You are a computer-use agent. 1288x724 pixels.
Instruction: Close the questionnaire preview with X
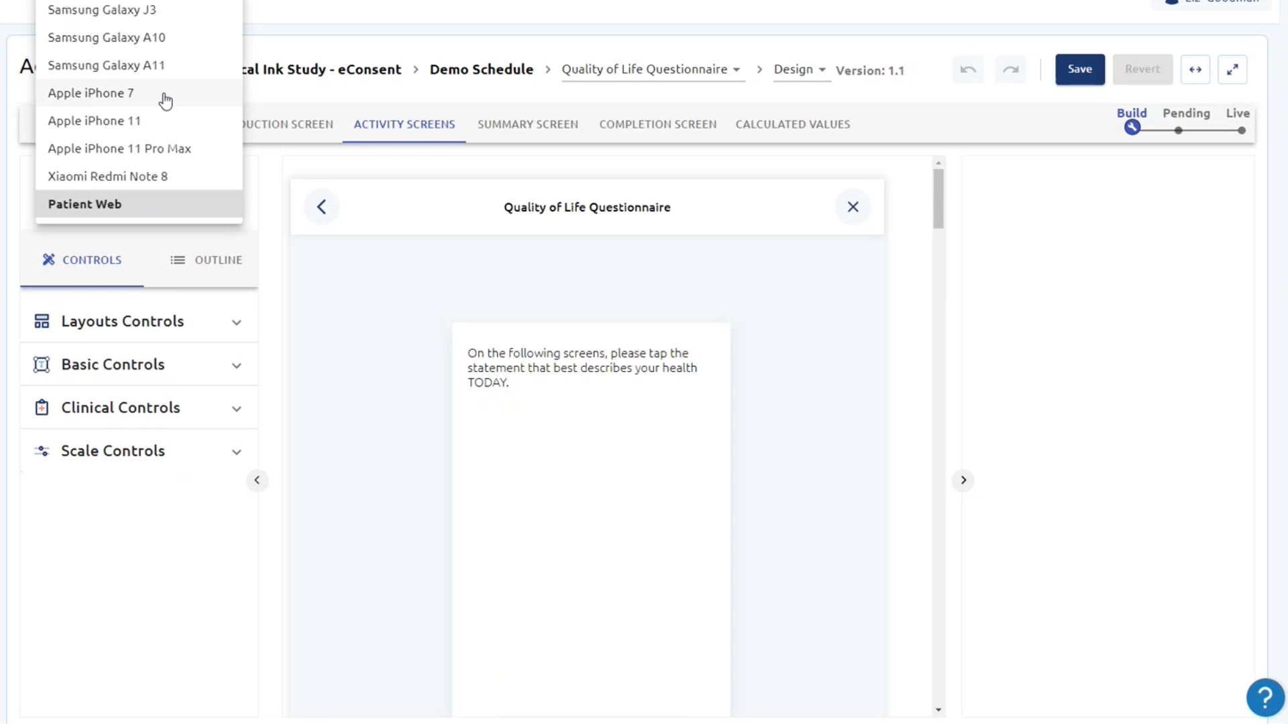[853, 207]
